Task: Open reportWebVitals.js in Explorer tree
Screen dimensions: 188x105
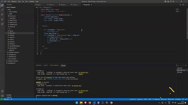Action: tap(15, 46)
